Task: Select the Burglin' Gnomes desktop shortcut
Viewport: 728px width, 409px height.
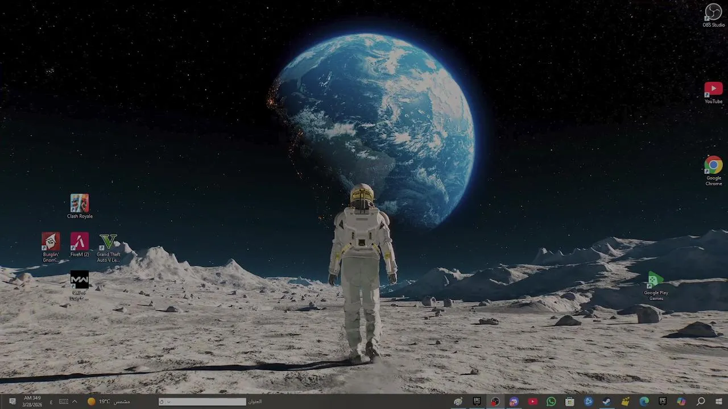Action: tap(51, 247)
